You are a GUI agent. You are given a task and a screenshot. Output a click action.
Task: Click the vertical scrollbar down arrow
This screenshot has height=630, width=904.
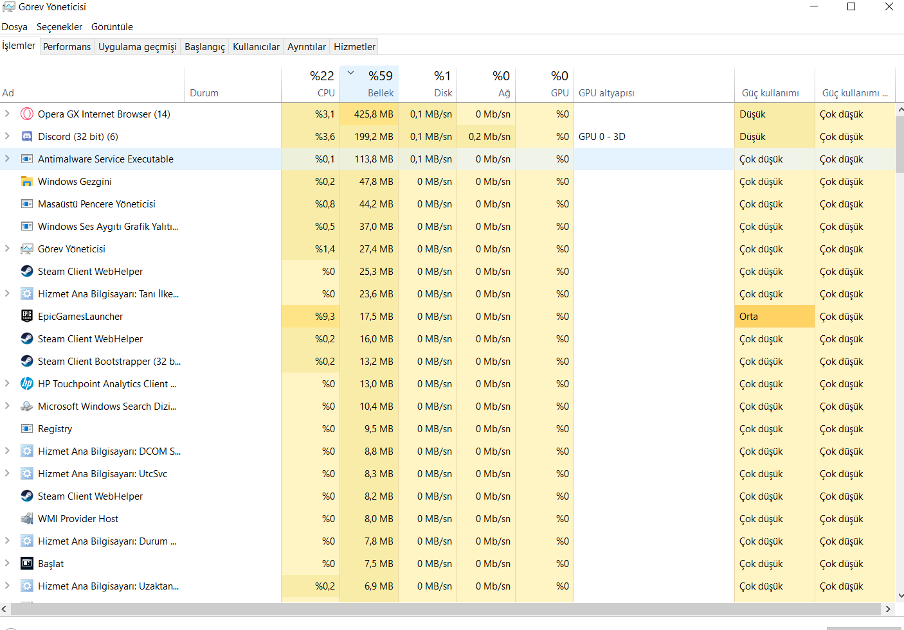tap(899, 596)
